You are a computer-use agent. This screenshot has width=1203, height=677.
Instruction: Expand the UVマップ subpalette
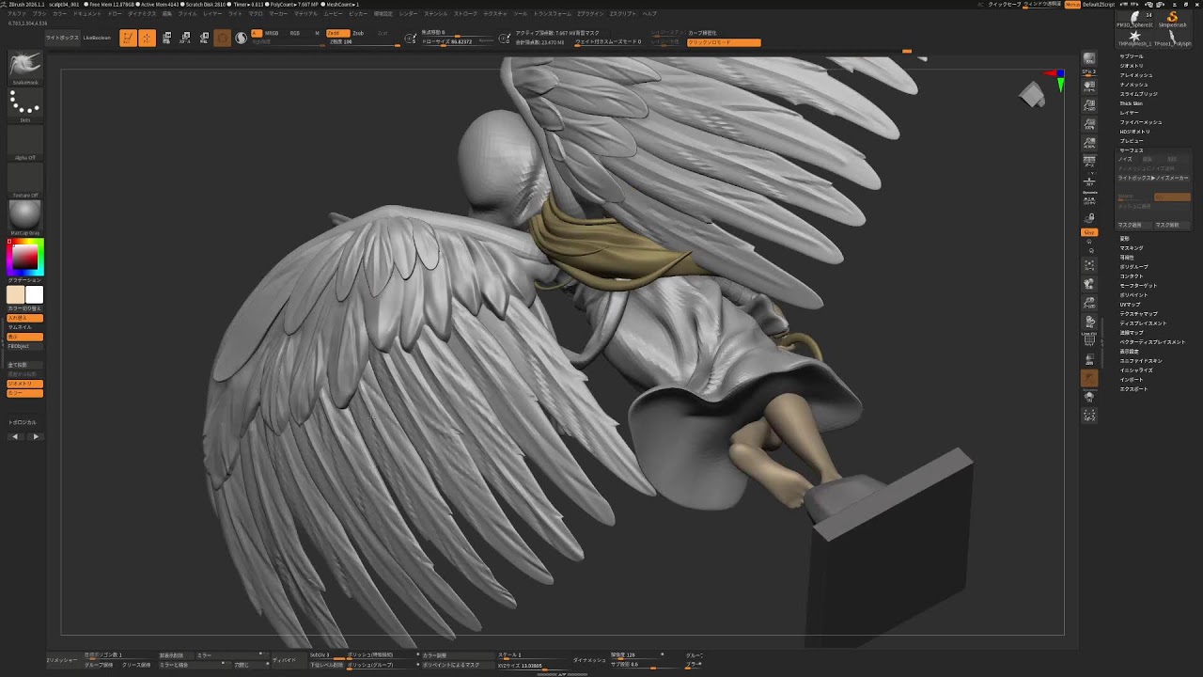pos(1130,305)
